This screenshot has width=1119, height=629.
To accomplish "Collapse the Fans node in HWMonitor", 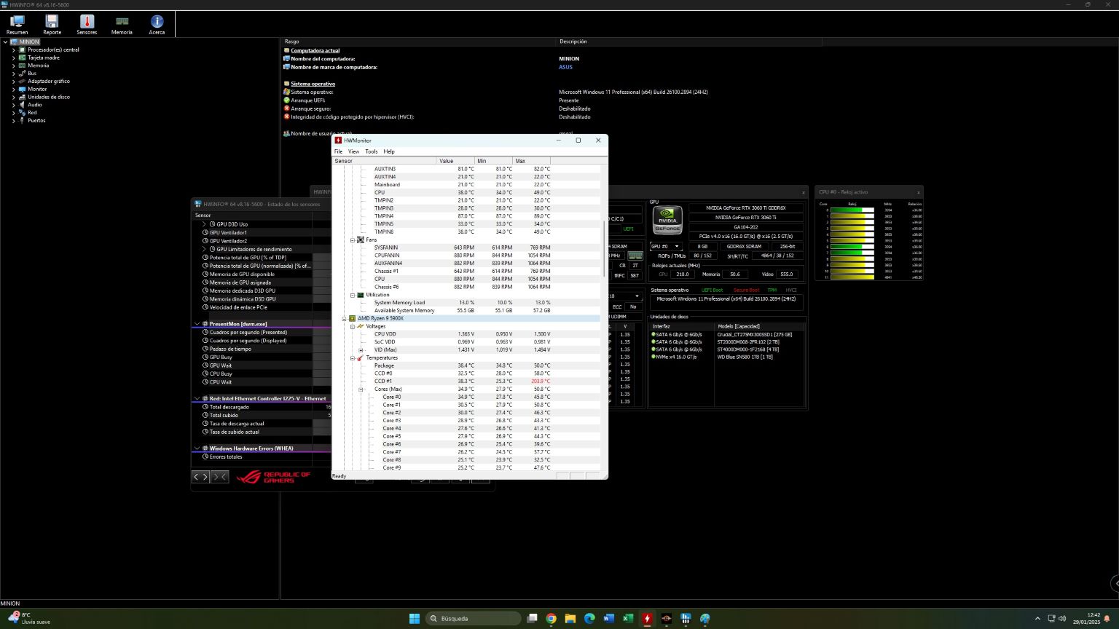I will (x=353, y=240).
